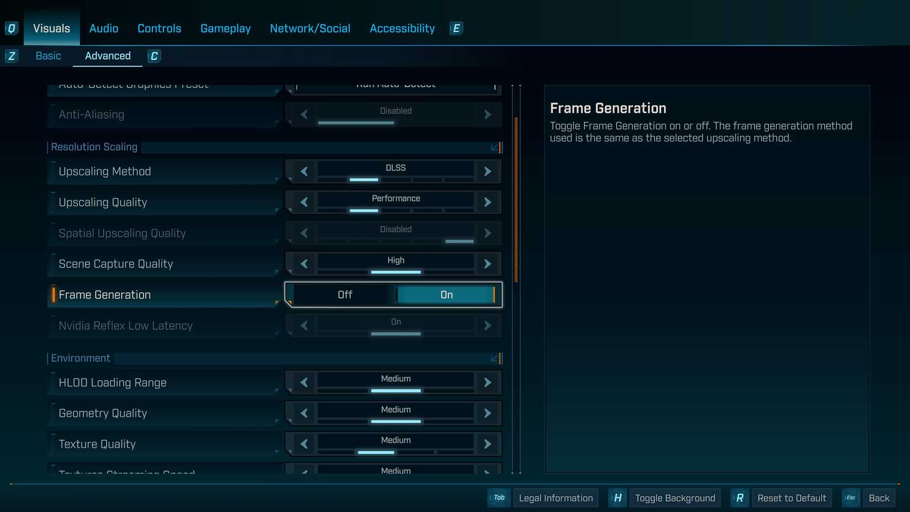
Task: Click right arrow for Upscaling Method
Action: coord(488,172)
